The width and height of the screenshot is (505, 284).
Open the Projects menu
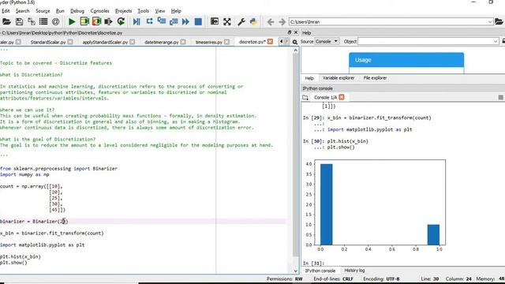coord(124,11)
